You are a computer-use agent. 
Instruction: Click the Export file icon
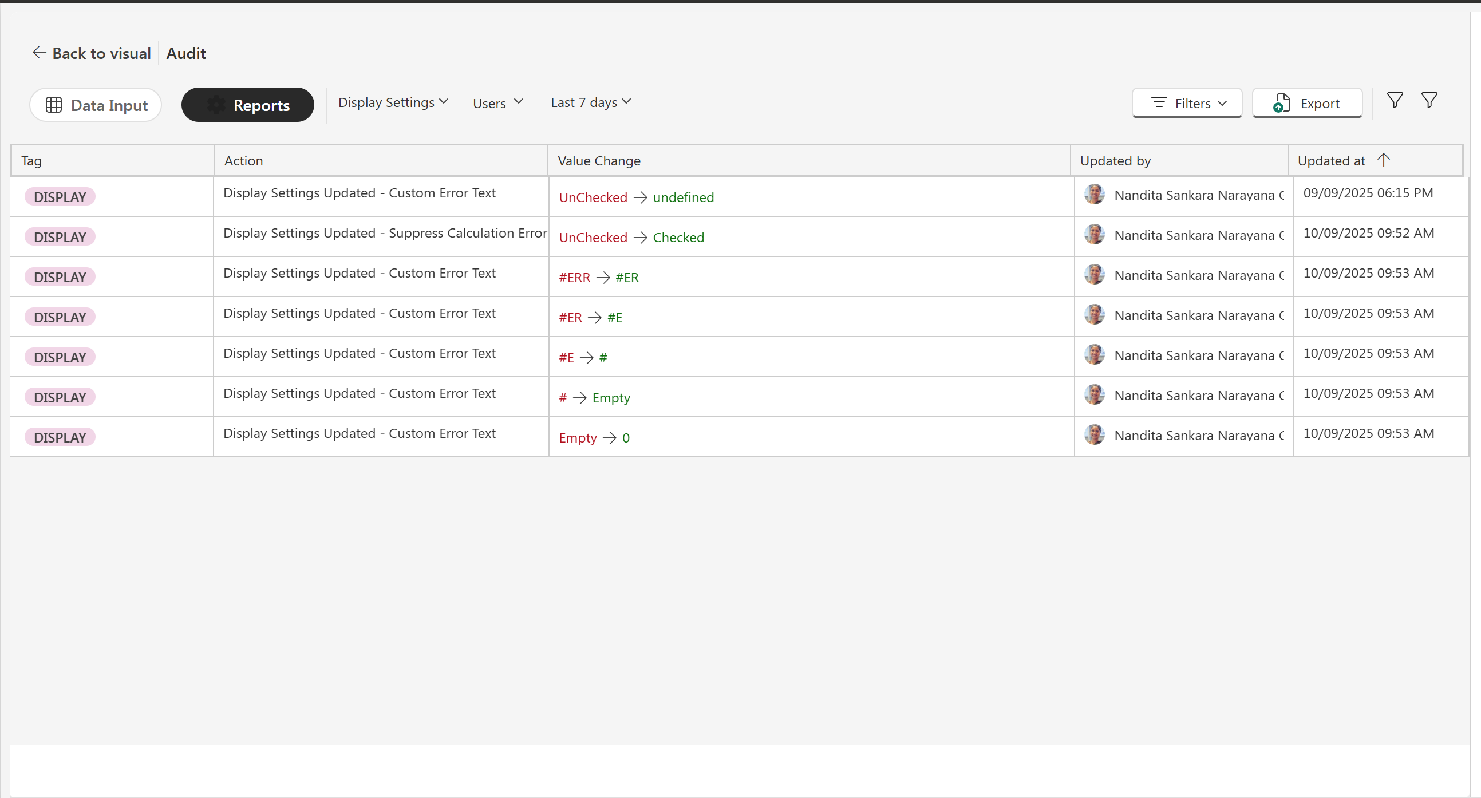pos(1281,104)
